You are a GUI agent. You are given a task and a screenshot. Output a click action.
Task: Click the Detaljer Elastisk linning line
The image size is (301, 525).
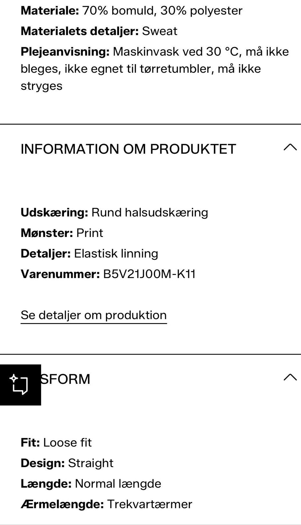tap(89, 254)
